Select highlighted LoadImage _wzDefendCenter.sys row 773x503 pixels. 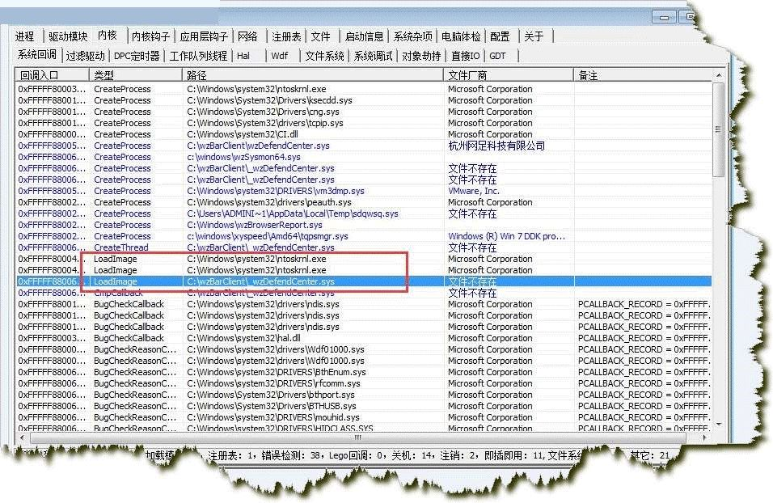tap(363, 281)
